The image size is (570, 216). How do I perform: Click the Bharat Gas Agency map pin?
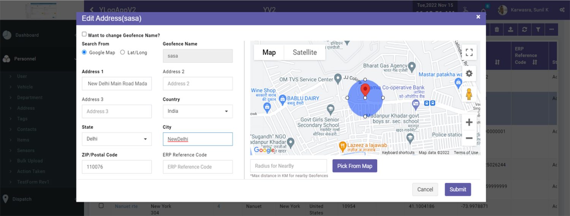coord(412,66)
